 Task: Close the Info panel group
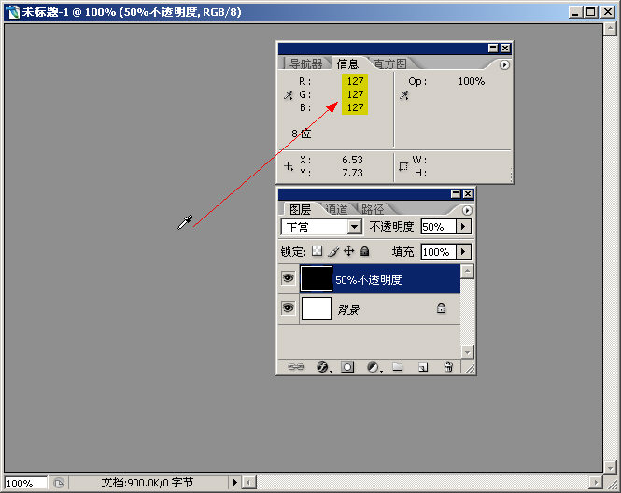point(505,49)
